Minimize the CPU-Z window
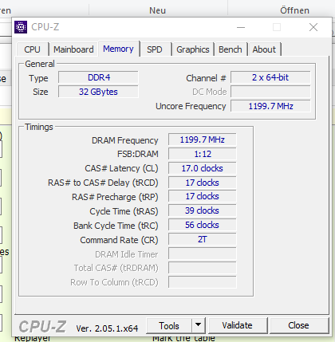 pyautogui.click(x=241, y=27)
